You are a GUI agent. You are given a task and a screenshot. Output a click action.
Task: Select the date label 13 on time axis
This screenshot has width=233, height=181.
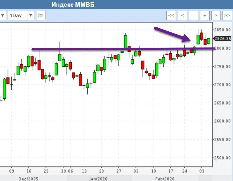84,171
